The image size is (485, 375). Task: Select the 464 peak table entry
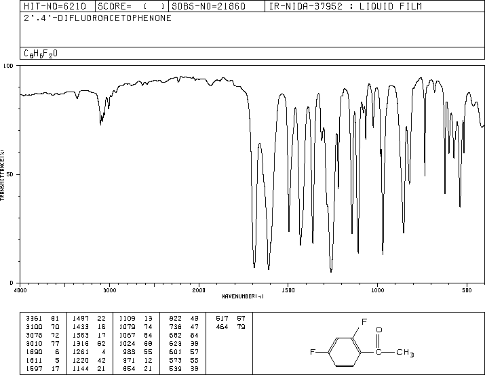(x=231, y=327)
